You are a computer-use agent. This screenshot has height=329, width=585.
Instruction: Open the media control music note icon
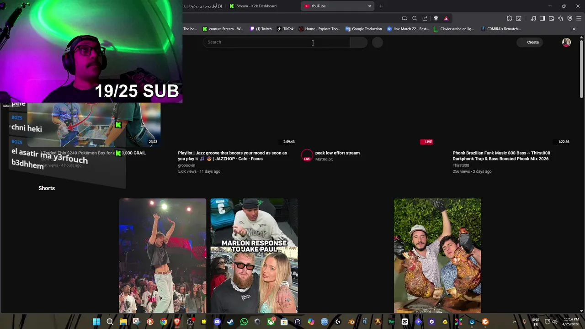pyautogui.click(x=533, y=18)
